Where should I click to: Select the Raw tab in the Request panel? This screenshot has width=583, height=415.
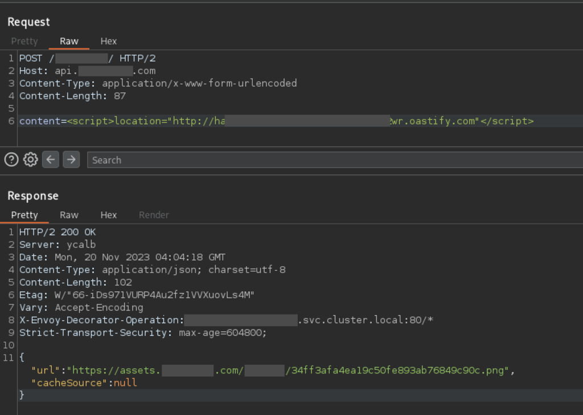[x=69, y=41]
